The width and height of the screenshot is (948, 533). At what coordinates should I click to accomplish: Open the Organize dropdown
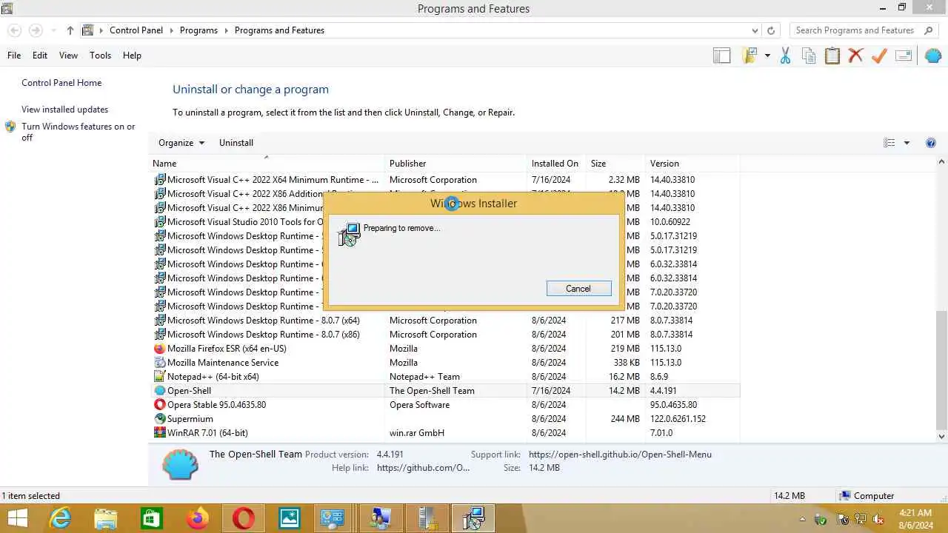pos(181,143)
